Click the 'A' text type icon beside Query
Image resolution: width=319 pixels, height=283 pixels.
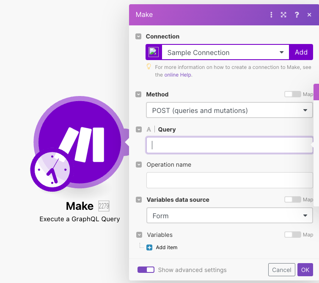click(x=149, y=129)
